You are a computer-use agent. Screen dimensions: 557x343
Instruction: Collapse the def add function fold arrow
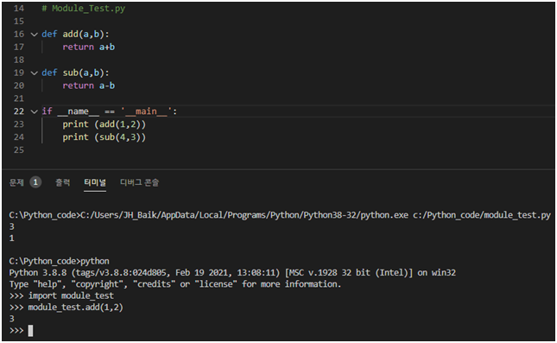tap(34, 35)
